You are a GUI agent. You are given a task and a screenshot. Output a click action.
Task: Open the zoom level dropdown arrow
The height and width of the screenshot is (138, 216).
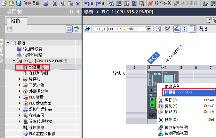206,29
